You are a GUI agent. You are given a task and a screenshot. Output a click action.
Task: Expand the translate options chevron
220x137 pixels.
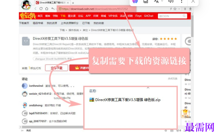(x=162, y=1)
